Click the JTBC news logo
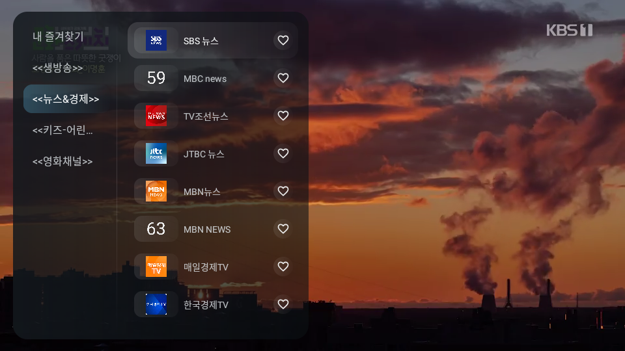Viewport: 625px width, 351px height. pos(156,153)
